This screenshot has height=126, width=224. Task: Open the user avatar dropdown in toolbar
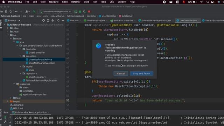click(27, 12)
